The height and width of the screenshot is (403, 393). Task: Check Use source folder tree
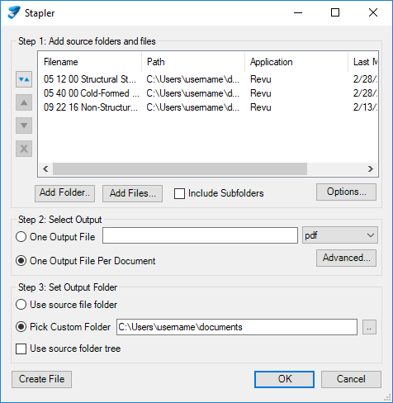click(21, 348)
